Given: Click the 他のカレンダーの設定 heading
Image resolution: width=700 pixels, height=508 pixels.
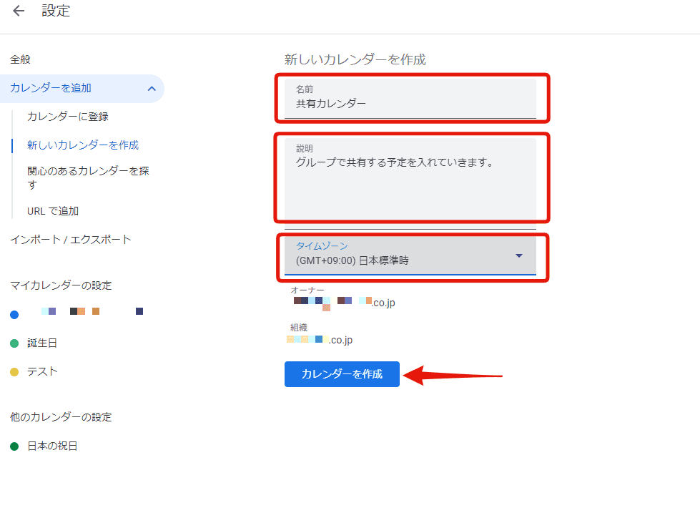Looking at the screenshot, I should (x=61, y=417).
